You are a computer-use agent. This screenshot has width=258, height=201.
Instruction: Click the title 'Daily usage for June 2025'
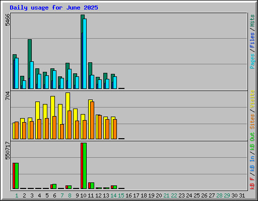pyautogui.click(x=54, y=8)
